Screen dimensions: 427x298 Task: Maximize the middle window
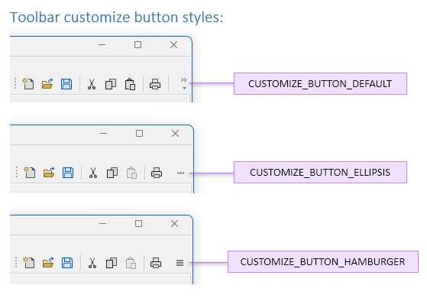pyautogui.click(x=140, y=134)
